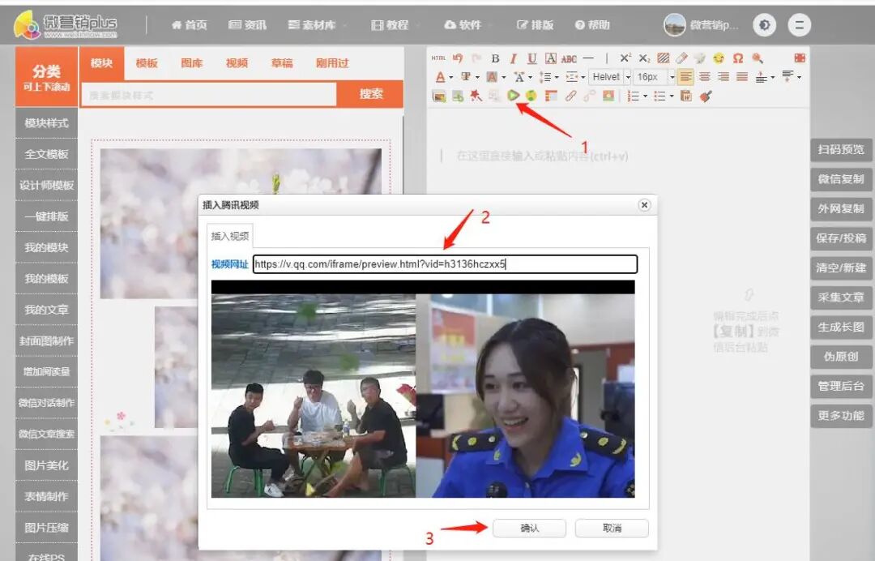Click the 取消 button in video dialog
The image size is (875, 561).
click(612, 528)
